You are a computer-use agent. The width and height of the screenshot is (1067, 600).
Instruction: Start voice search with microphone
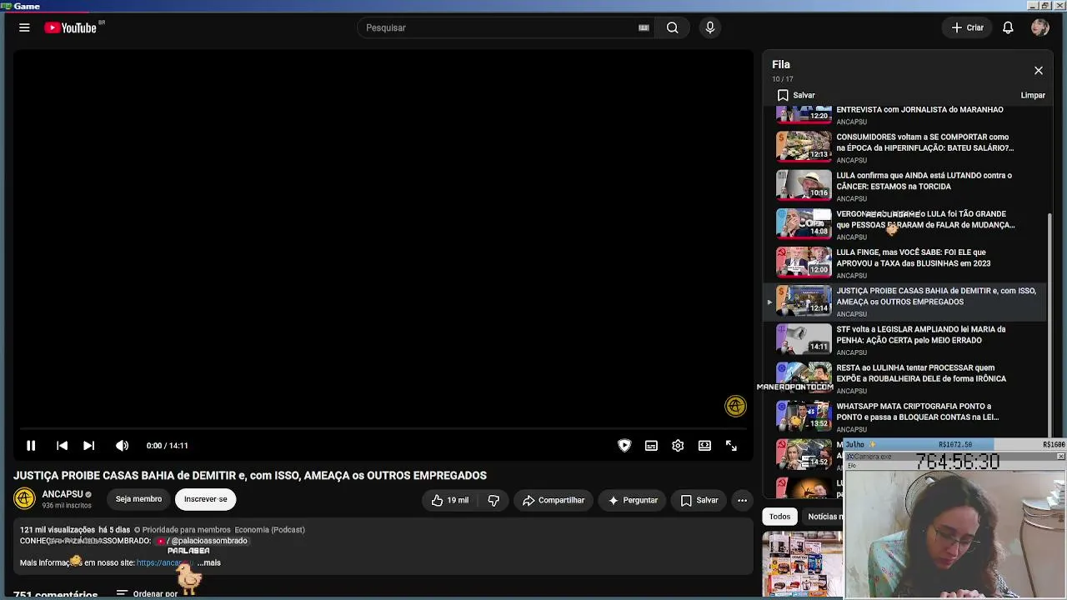[710, 27]
